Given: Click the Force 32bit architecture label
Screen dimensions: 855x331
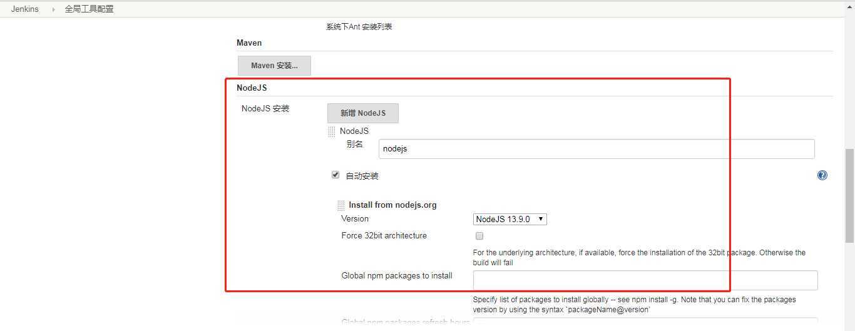Looking at the screenshot, I should point(384,235).
